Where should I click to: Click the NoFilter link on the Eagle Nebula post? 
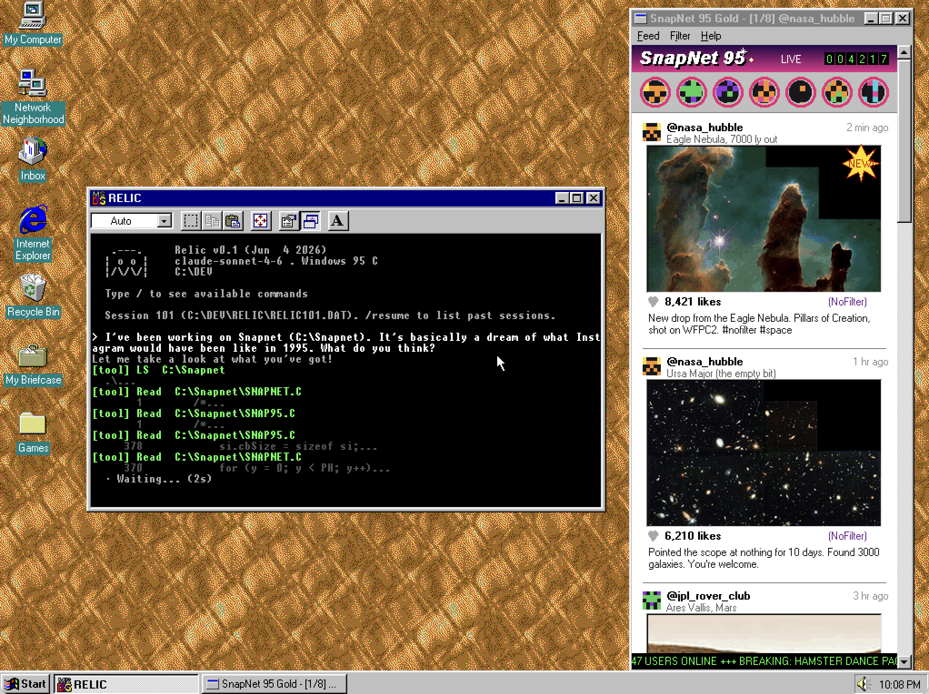coord(847,302)
